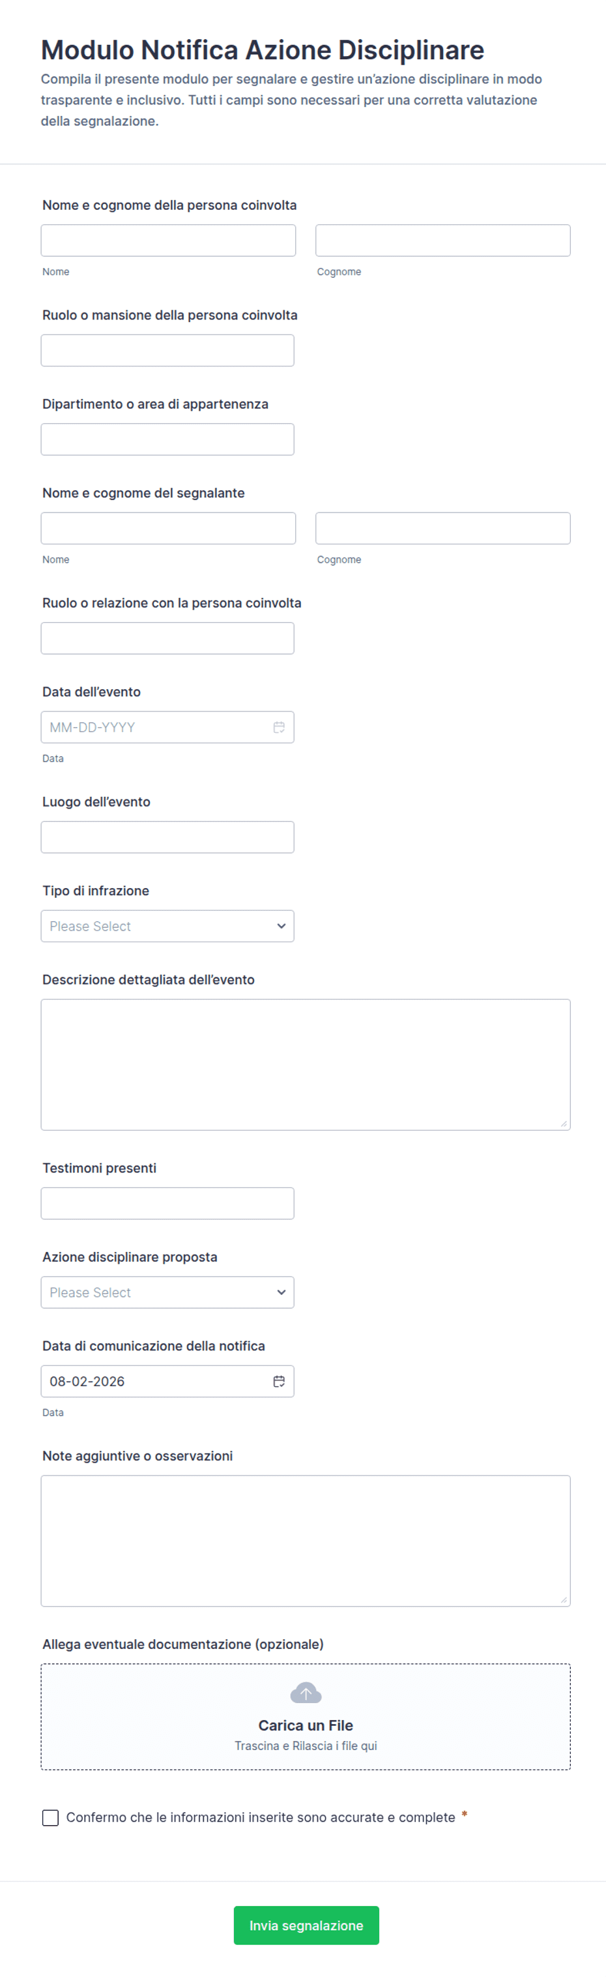
Task: Click the Luogo dell'evento input
Action: tap(167, 837)
